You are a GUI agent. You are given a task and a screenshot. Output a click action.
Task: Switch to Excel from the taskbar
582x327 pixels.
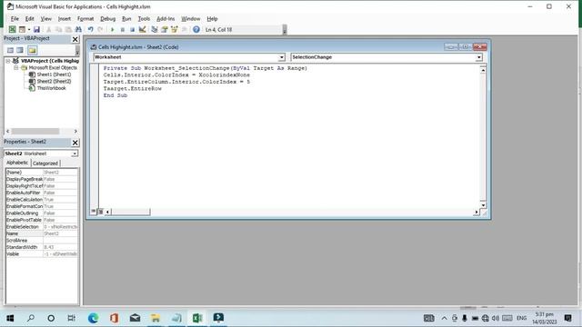[x=197, y=318]
